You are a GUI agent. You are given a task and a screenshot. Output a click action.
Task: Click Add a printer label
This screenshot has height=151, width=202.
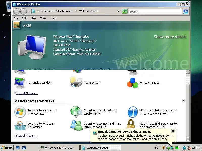point(92,83)
